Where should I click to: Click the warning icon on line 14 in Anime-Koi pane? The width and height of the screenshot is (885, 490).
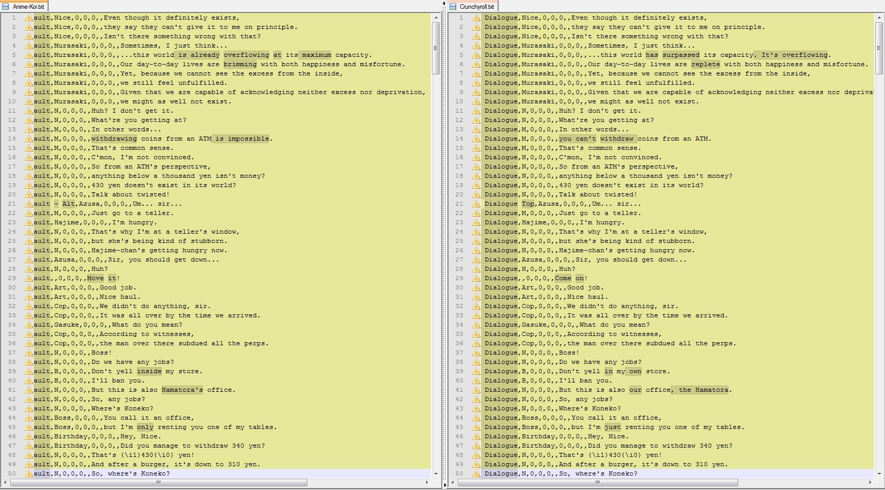(29, 139)
